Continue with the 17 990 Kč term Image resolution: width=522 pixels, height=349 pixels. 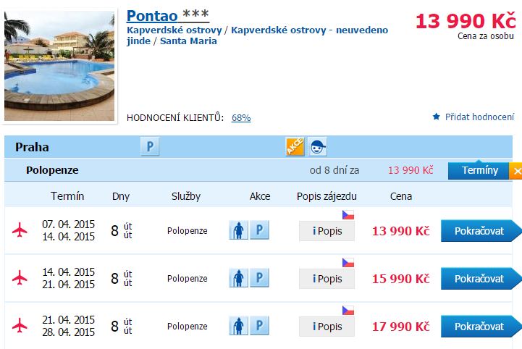point(481,327)
